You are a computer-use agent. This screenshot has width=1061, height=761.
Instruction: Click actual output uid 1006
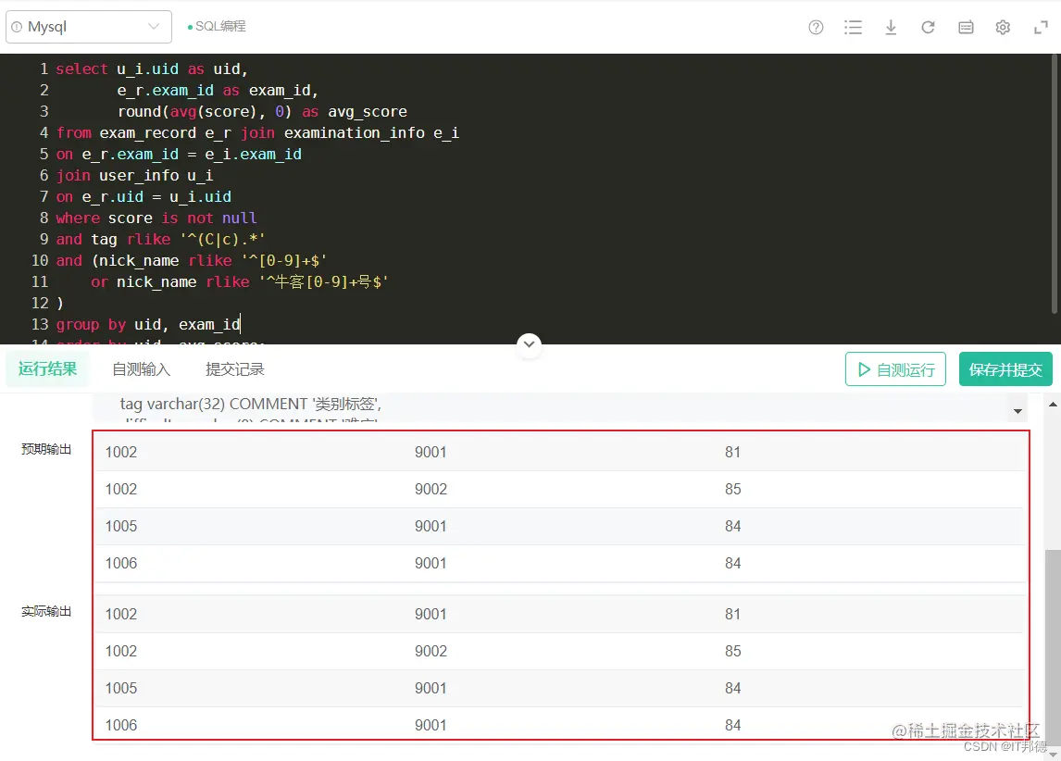tap(121, 725)
